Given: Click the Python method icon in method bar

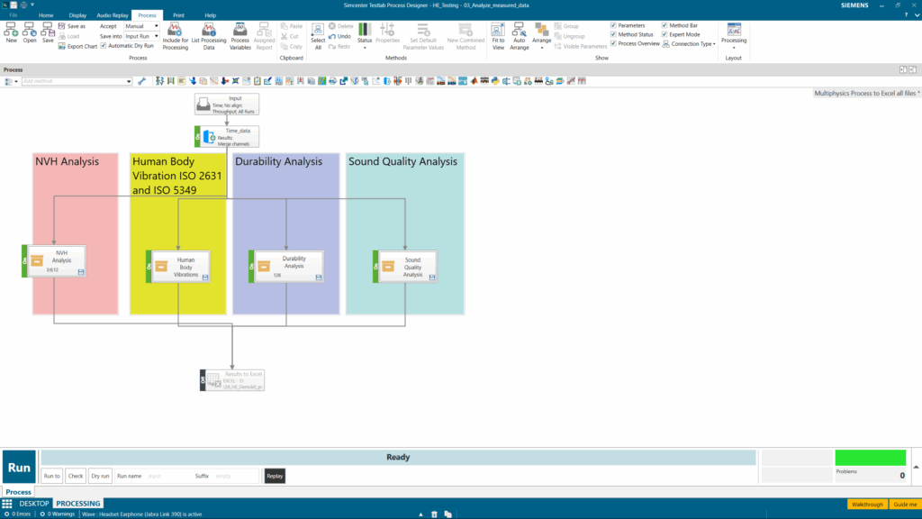Looking at the screenshot, I should [496, 81].
